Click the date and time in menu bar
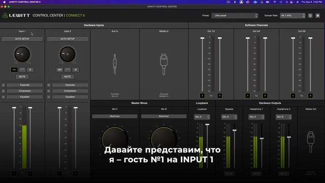 [x=311, y=2]
